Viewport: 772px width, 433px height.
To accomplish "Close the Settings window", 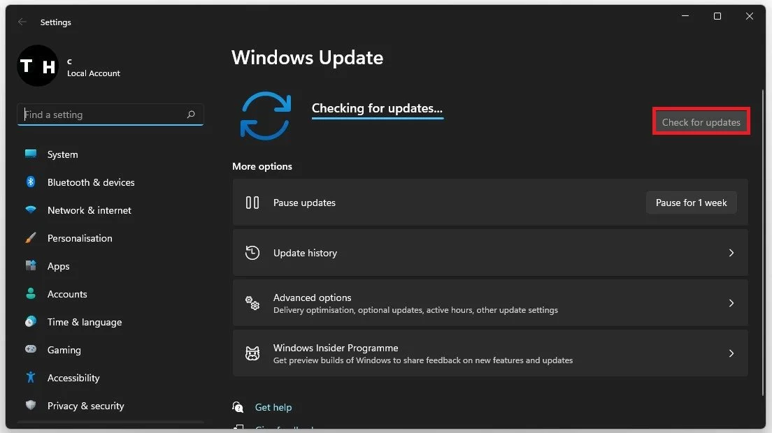I will [750, 16].
